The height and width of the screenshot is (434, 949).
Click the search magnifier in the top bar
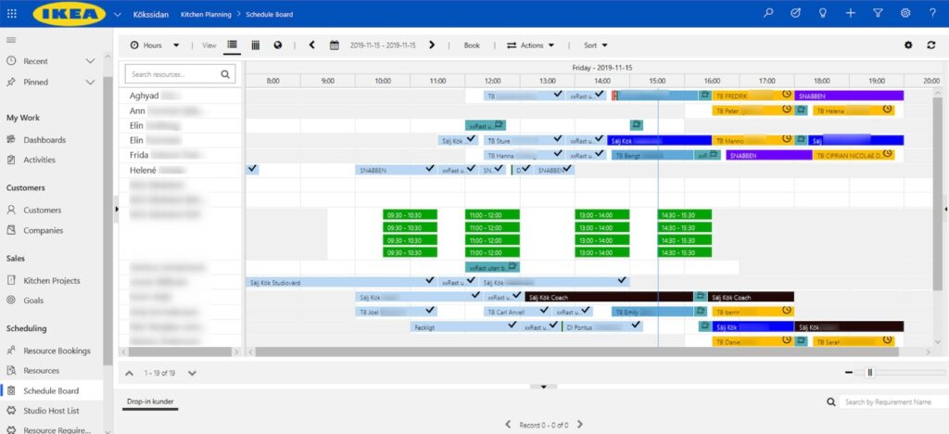pyautogui.click(x=767, y=13)
